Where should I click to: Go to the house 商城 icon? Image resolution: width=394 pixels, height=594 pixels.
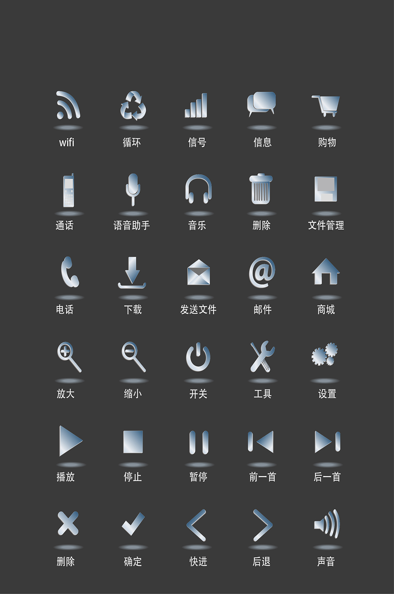click(x=326, y=272)
